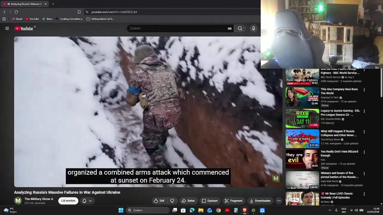Open options menu for 'Legacy vs Aurora Gaming'
This screenshot has width=383, height=215.
pos(364,111)
